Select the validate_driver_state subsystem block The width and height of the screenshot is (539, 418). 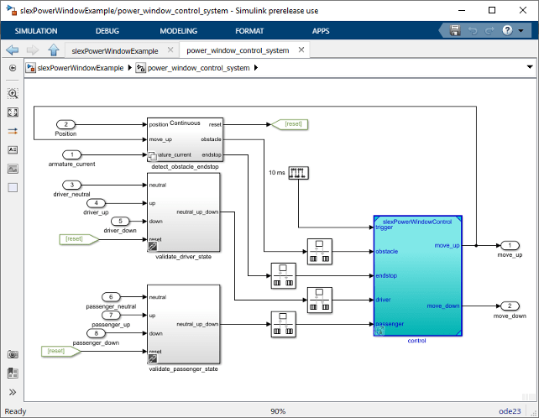(x=183, y=212)
